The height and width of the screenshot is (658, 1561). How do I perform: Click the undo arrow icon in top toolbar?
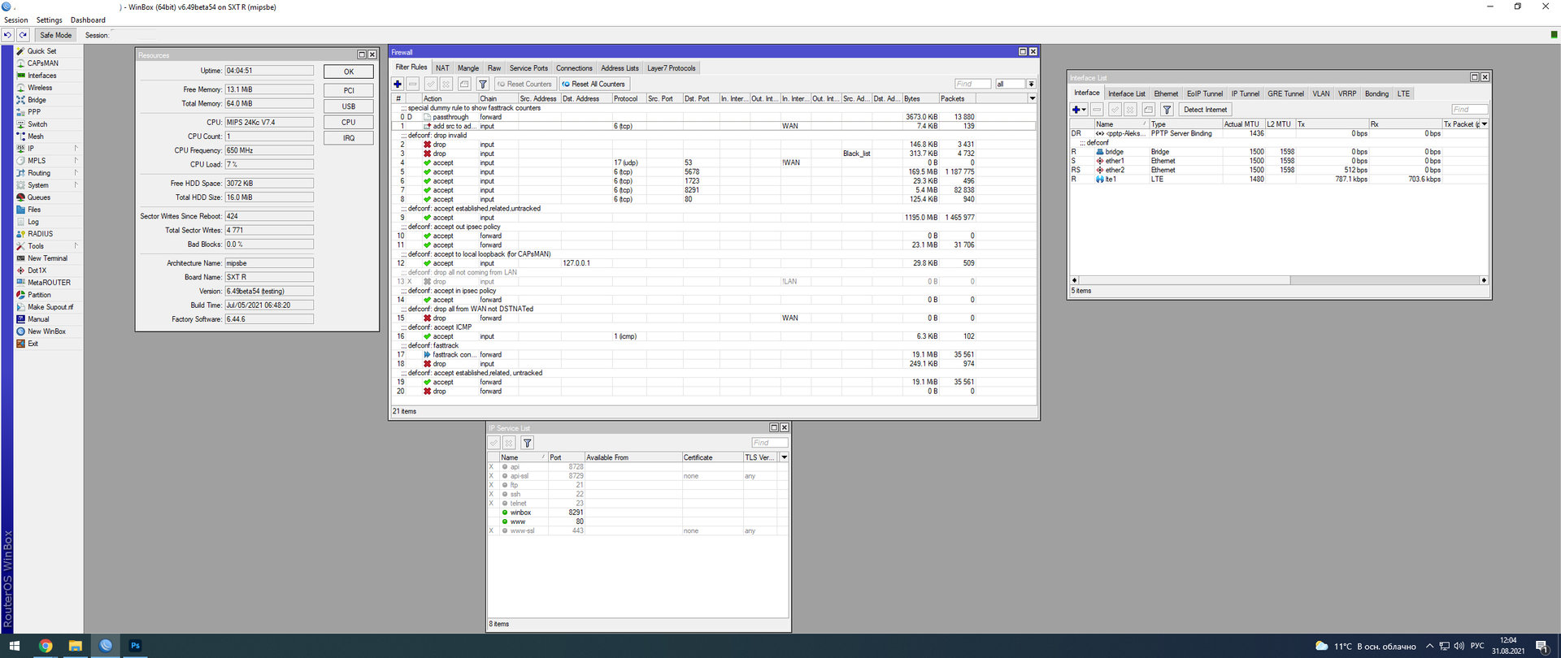(8, 35)
